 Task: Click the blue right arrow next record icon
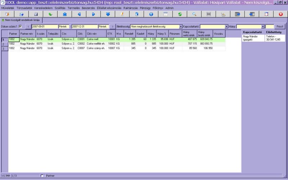click(94, 14)
